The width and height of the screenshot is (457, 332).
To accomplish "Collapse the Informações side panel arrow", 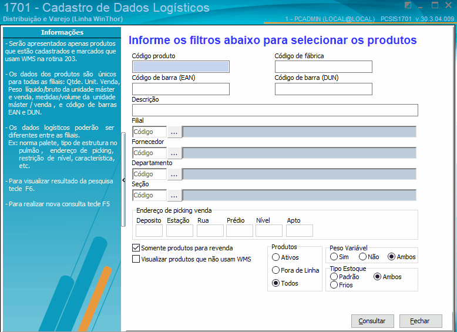I will [x=123, y=180].
